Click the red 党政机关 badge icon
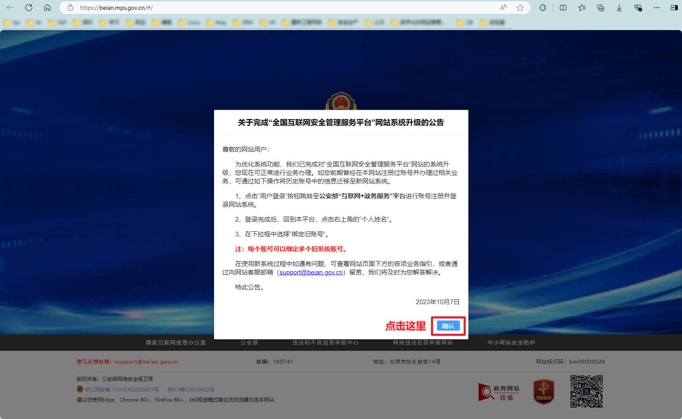This screenshot has width=682, height=419. tap(544, 391)
